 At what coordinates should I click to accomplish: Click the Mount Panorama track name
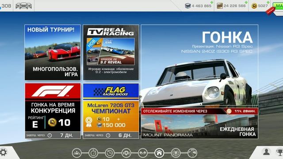[x=168, y=135]
